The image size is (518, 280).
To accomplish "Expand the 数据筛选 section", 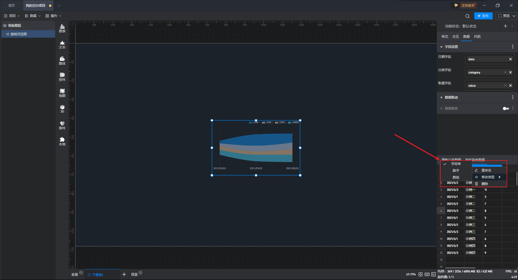I will [441, 108].
